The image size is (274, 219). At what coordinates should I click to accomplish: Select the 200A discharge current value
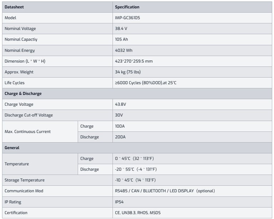click(120, 137)
